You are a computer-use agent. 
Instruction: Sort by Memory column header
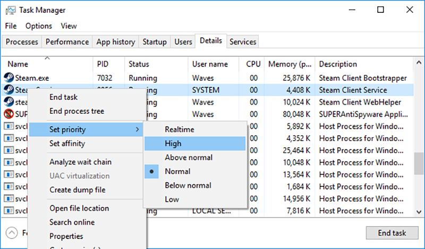pyautogui.click(x=289, y=64)
